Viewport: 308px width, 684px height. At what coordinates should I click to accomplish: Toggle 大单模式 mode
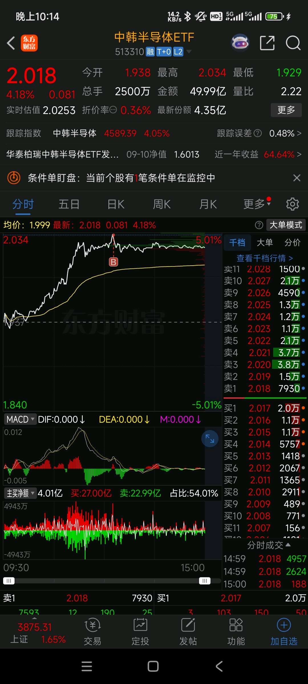click(x=286, y=225)
